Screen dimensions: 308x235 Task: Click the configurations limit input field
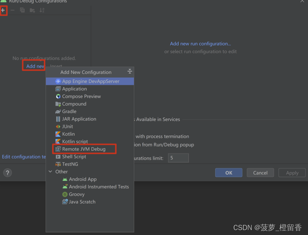coord(178,158)
